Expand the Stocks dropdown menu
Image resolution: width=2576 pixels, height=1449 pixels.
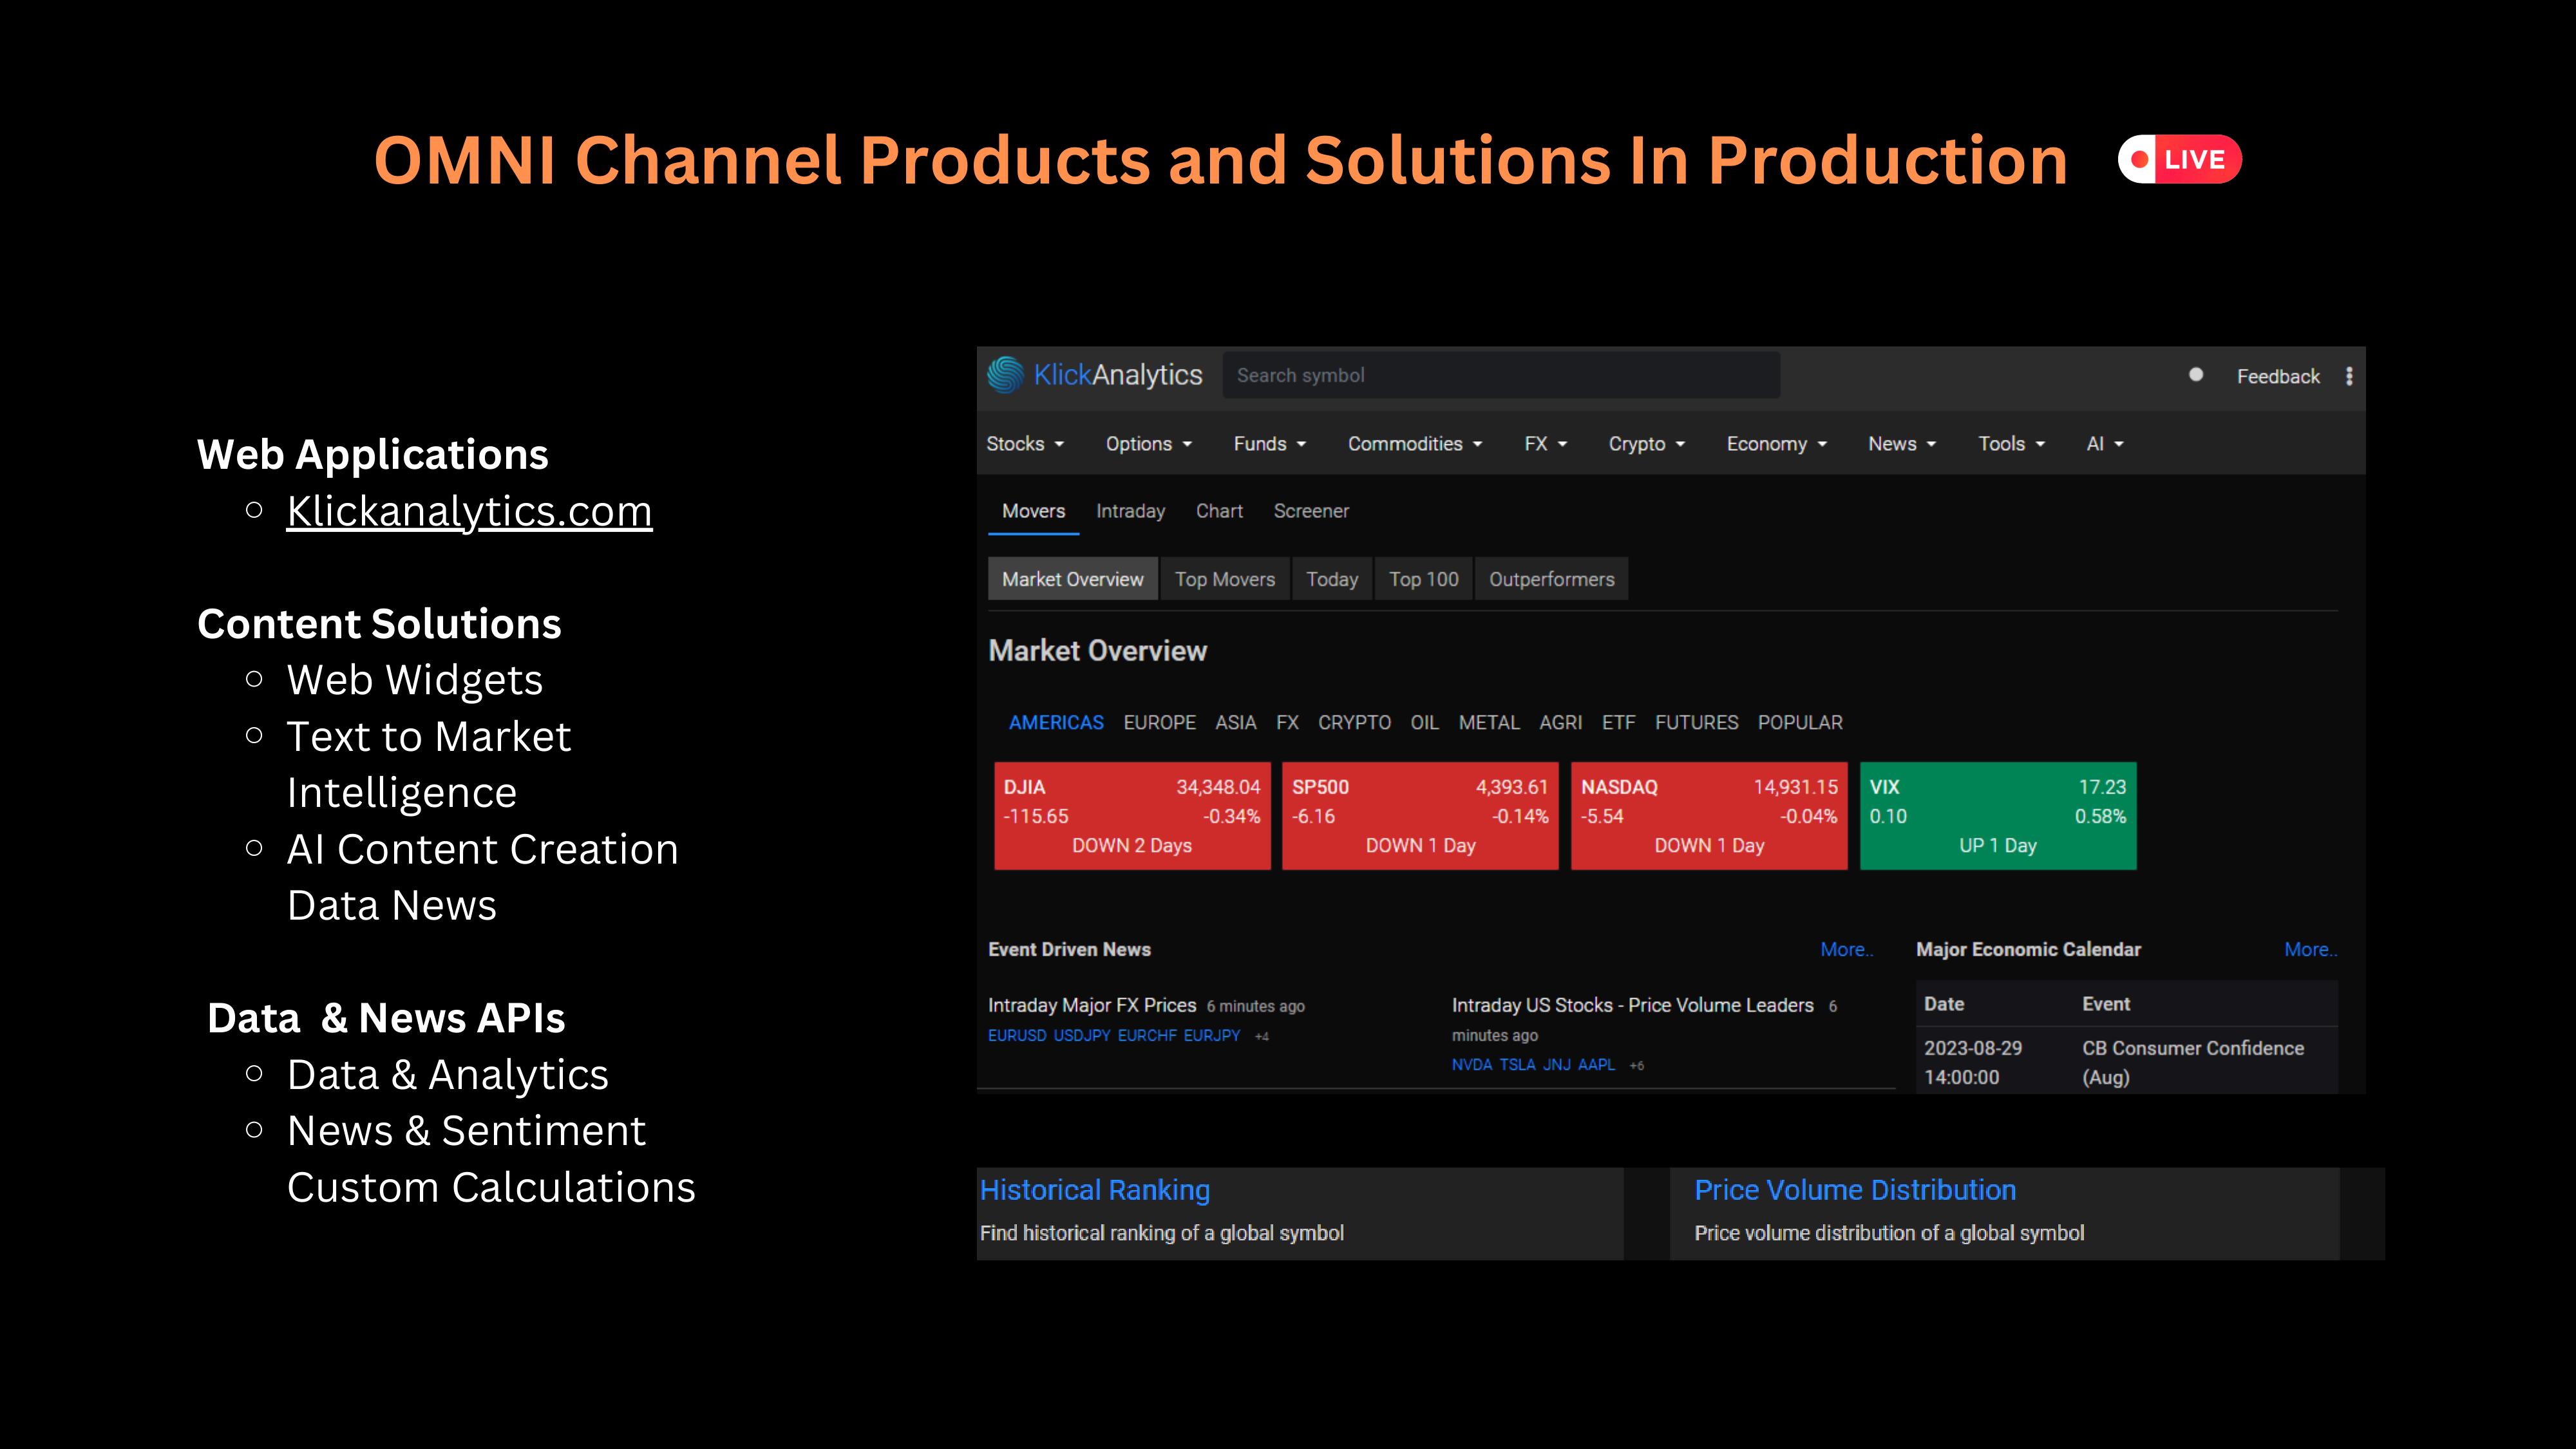tap(1025, 444)
